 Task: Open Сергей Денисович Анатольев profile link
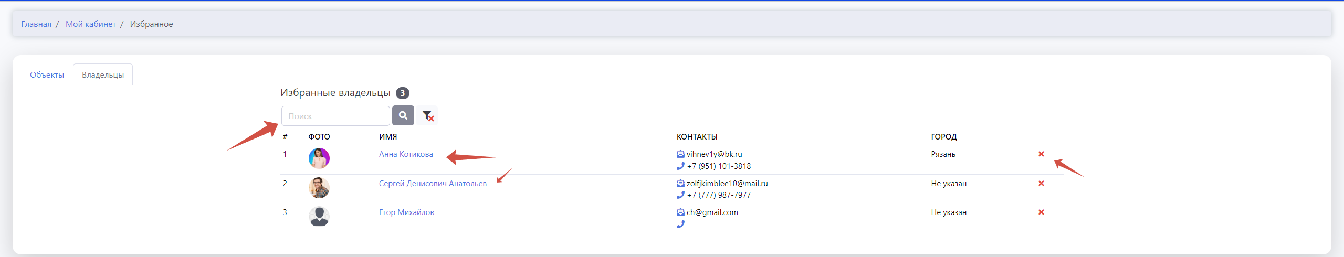coord(433,184)
